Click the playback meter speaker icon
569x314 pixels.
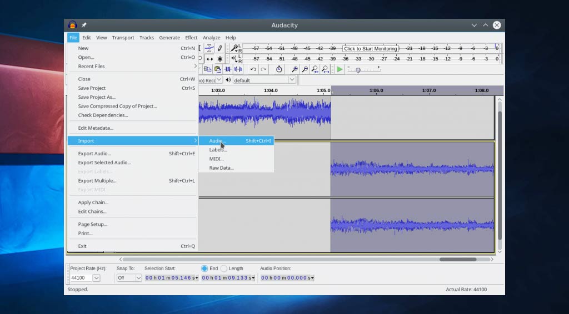[x=234, y=58]
